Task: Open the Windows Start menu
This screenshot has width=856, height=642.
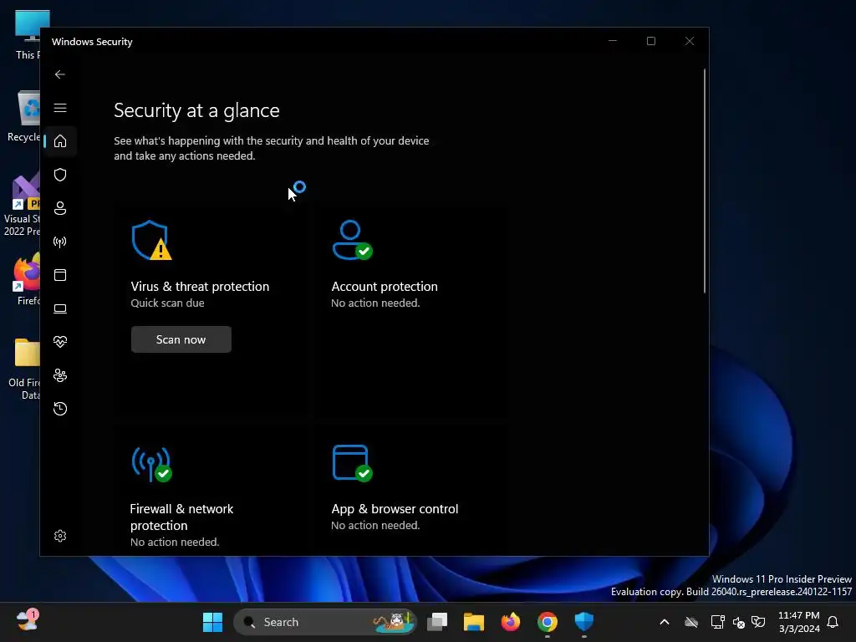Action: tap(212, 622)
